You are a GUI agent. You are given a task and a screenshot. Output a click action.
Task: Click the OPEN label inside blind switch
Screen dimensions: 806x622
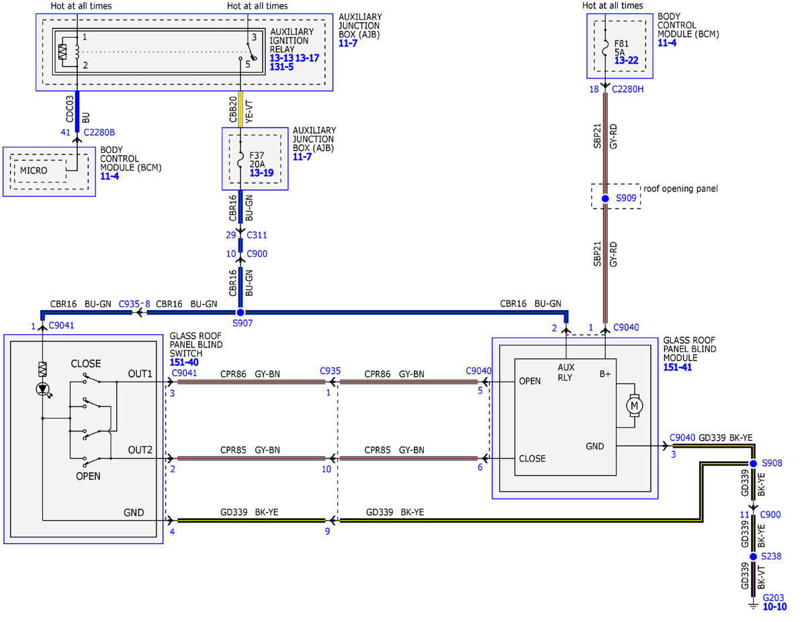click(x=88, y=476)
